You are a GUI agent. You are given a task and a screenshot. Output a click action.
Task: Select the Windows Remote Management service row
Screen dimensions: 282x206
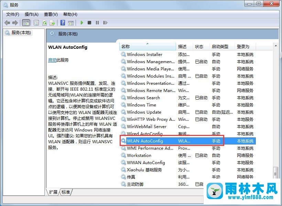(187, 90)
